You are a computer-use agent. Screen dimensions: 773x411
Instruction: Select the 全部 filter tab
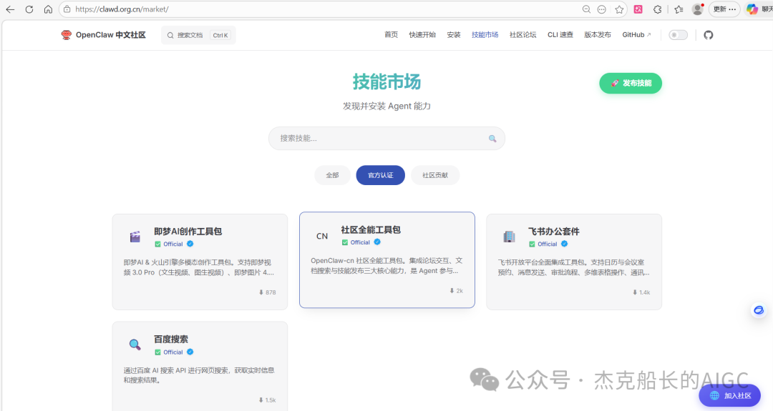332,175
